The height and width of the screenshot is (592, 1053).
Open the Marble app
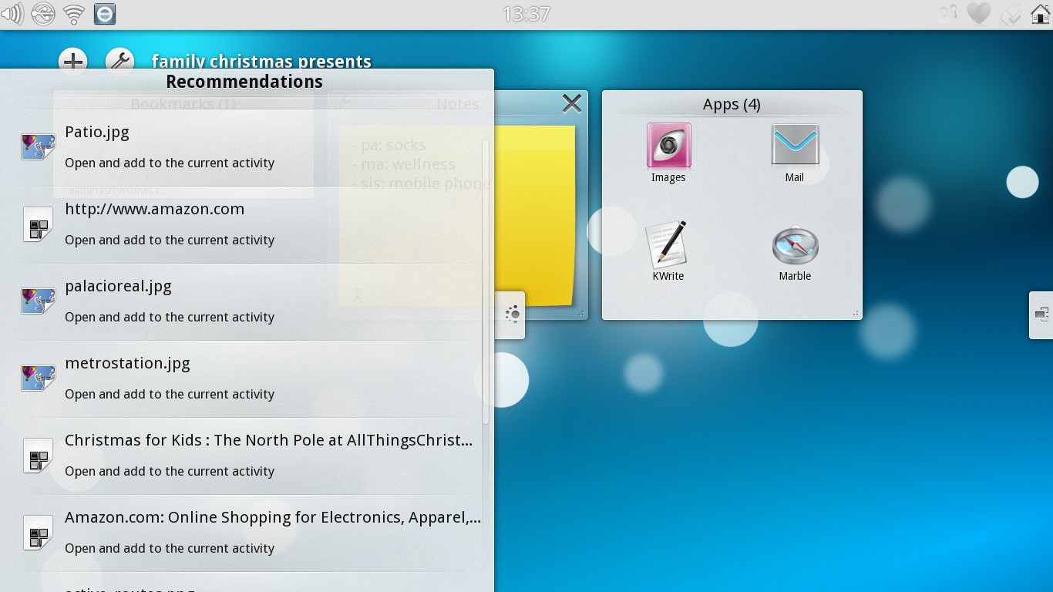click(795, 252)
